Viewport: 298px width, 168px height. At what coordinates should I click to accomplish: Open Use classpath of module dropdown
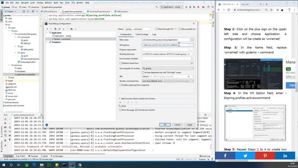[168, 69]
